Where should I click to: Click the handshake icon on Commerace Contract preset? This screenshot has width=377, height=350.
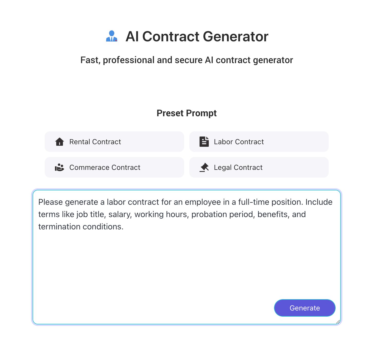point(59,167)
